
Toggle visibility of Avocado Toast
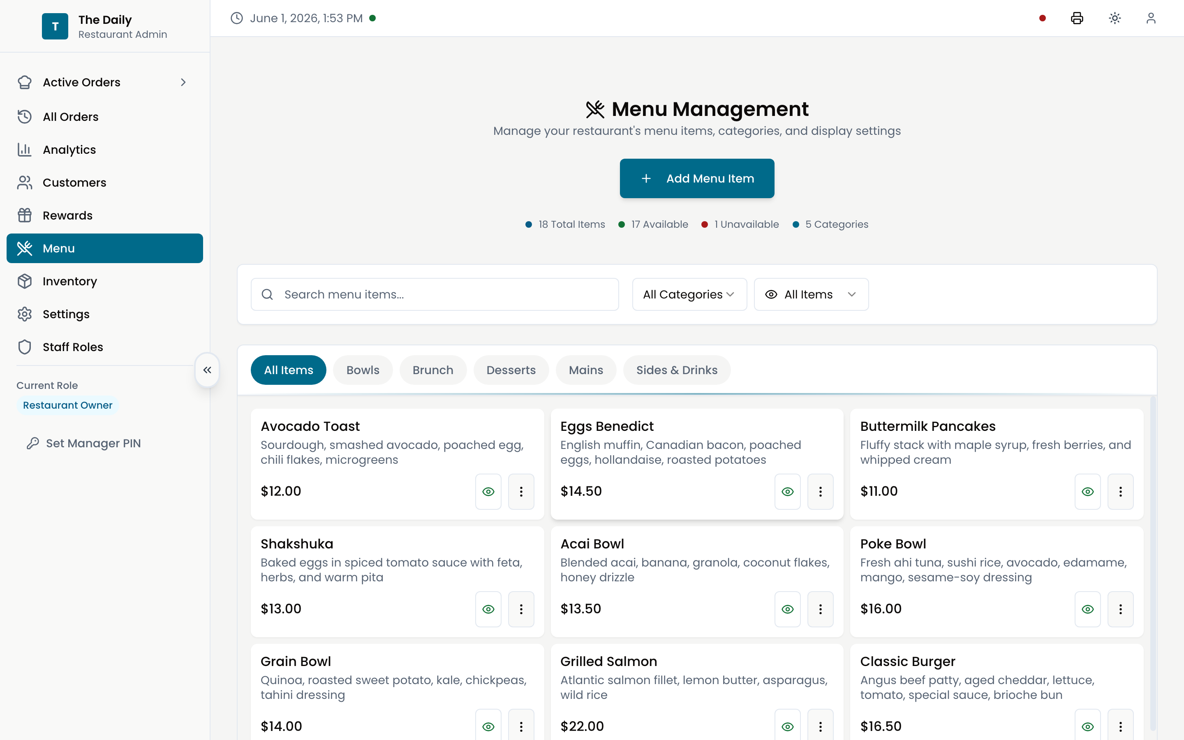pyautogui.click(x=488, y=491)
